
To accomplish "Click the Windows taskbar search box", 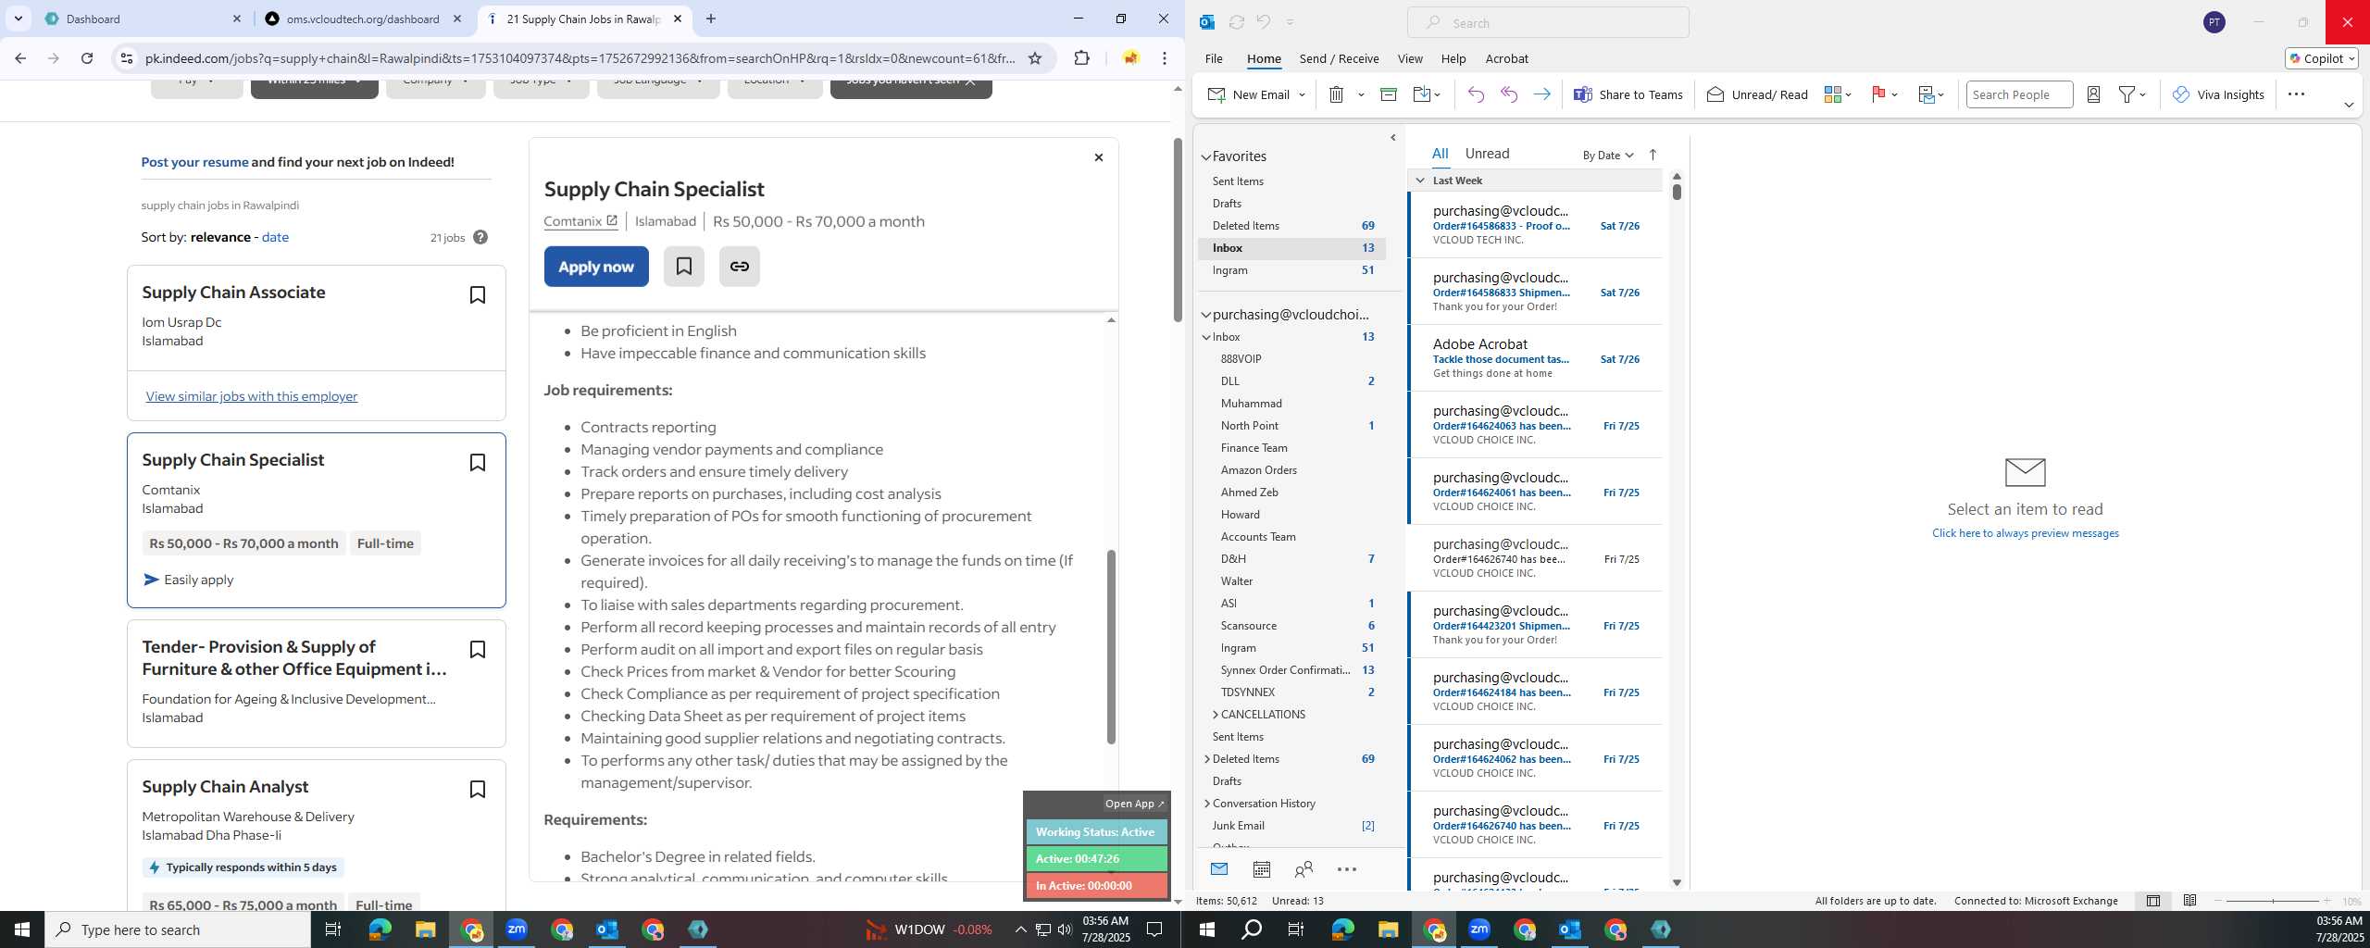I will pos(178,929).
